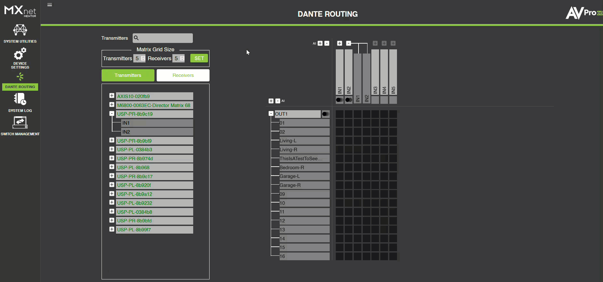The image size is (603, 282).
Task: Click the magnifier icon in Transmitters search
Action: point(136,38)
